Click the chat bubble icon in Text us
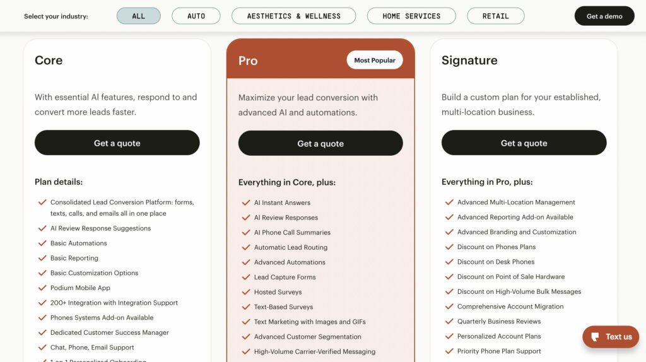Image resolution: width=646 pixels, height=362 pixels. coord(595,337)
